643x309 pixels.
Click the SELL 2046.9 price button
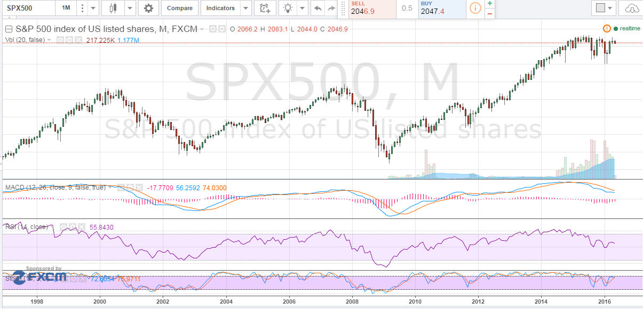coord(372,8)
